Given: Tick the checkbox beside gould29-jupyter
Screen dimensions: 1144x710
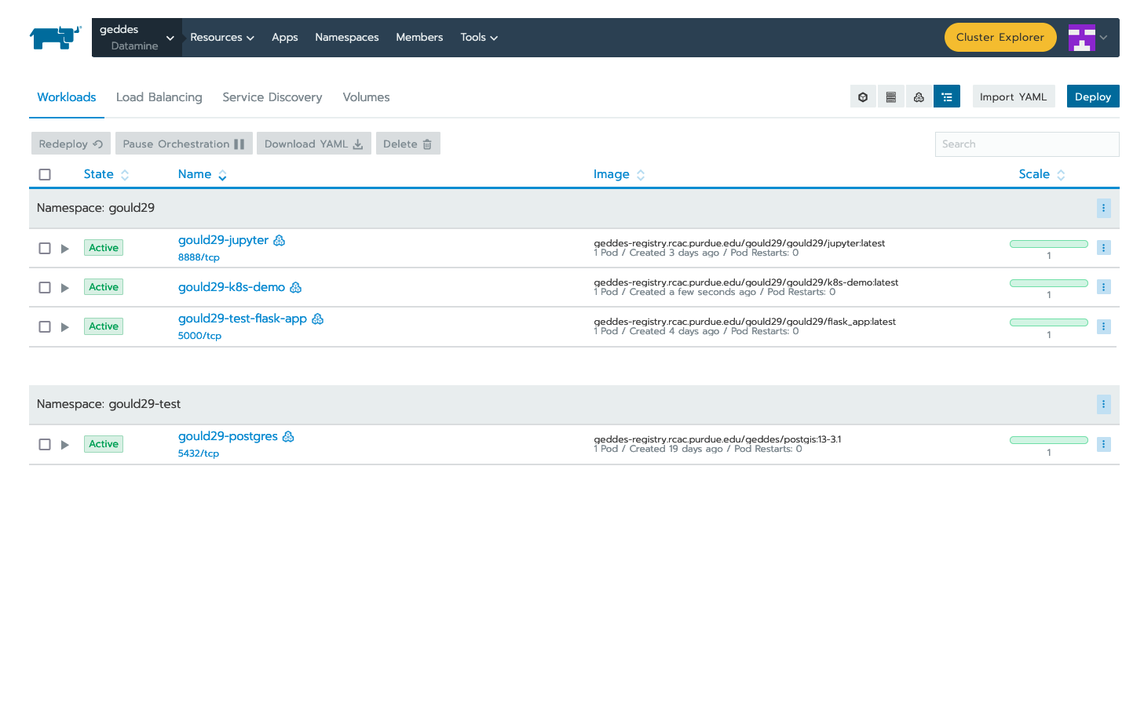Looking at the screenshot, I should coord(45,247).
